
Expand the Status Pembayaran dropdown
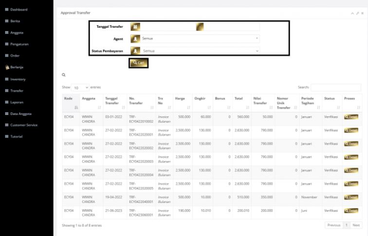201,51
